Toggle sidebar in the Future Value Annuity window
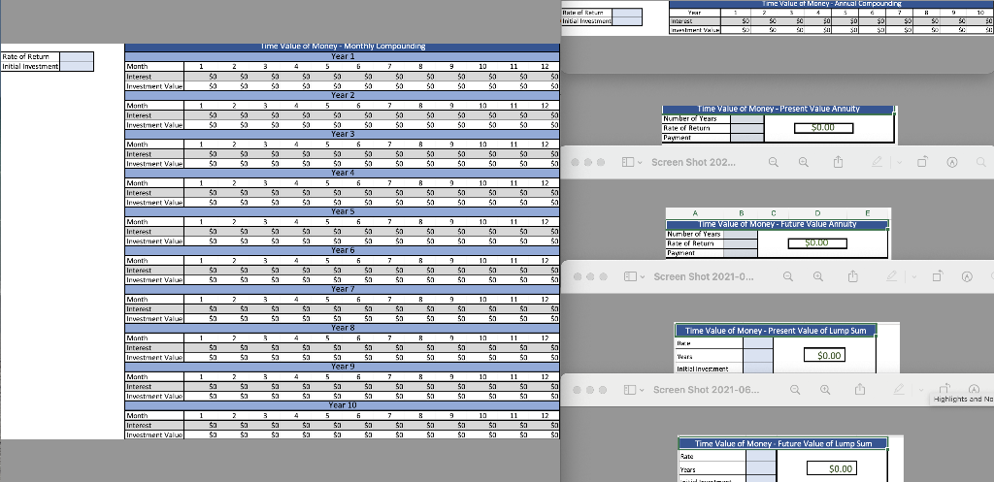994x482 pixels. pyautogui.click(x=627, y=162)
